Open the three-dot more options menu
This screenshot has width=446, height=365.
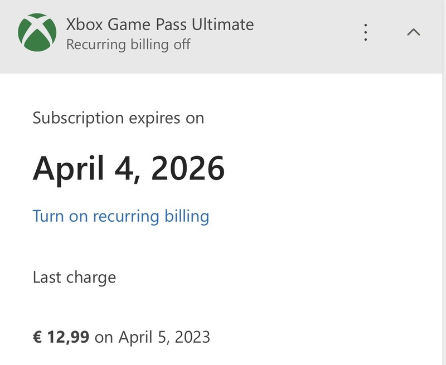click(366, 32)
